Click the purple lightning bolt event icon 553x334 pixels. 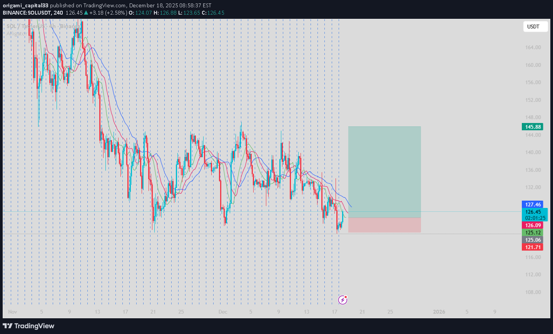tap(342, 300)
